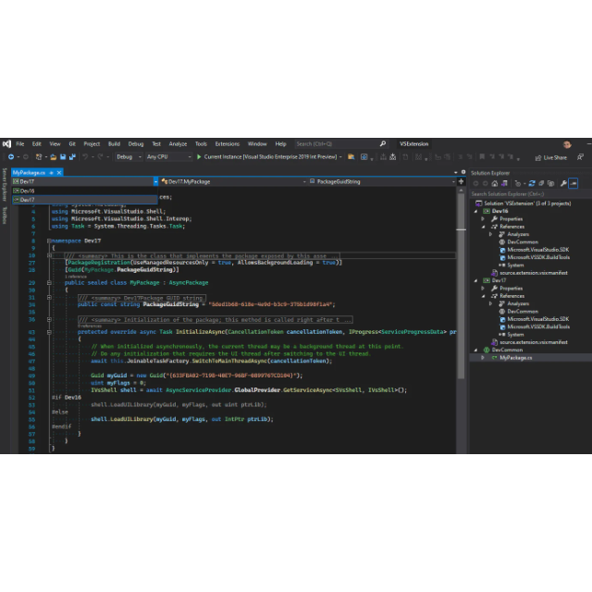Viewport: 592px width, 592px height.
Task: Click the Undo arrow icon
Action: 85,157
